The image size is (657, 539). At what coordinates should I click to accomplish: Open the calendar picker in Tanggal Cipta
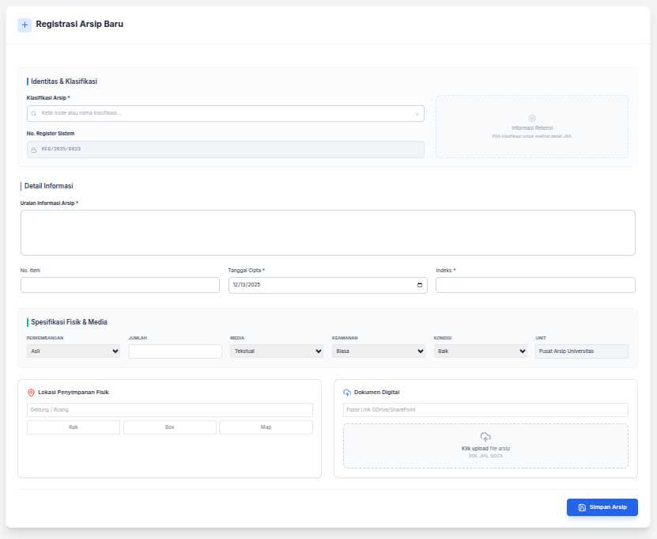click(x=420, y=285)
